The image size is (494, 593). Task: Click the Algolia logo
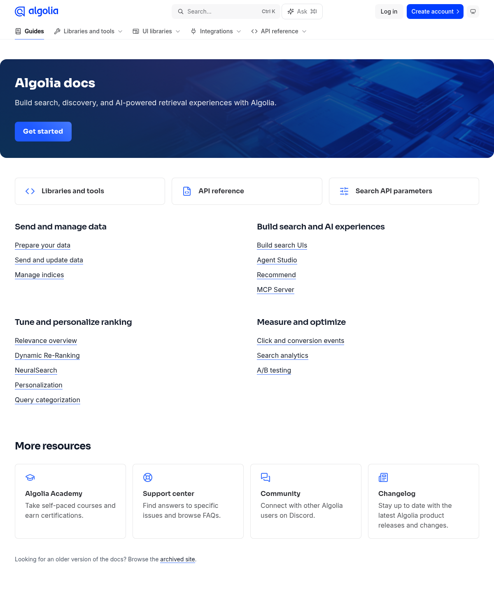click(x=37, y=12)
